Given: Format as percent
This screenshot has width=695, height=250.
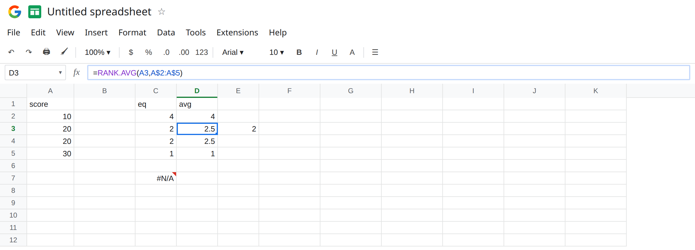Looking at the screenshot, I should [149, 52].
